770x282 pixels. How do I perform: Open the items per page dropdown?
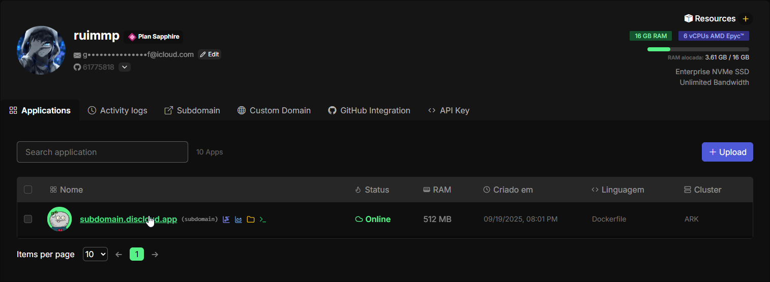click(x=95, y=254)
